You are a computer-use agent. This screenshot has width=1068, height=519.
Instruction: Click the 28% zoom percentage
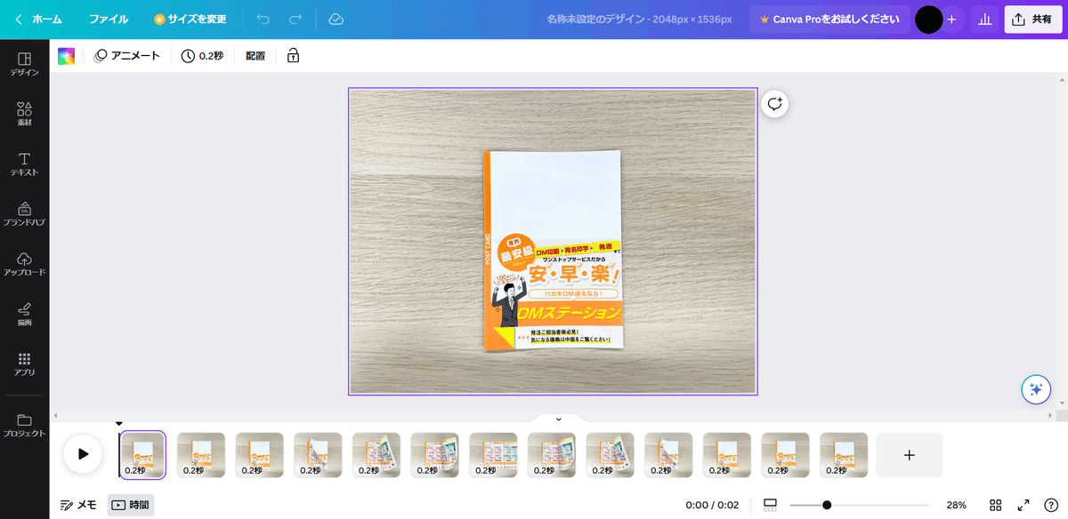(x=957, y=505)
